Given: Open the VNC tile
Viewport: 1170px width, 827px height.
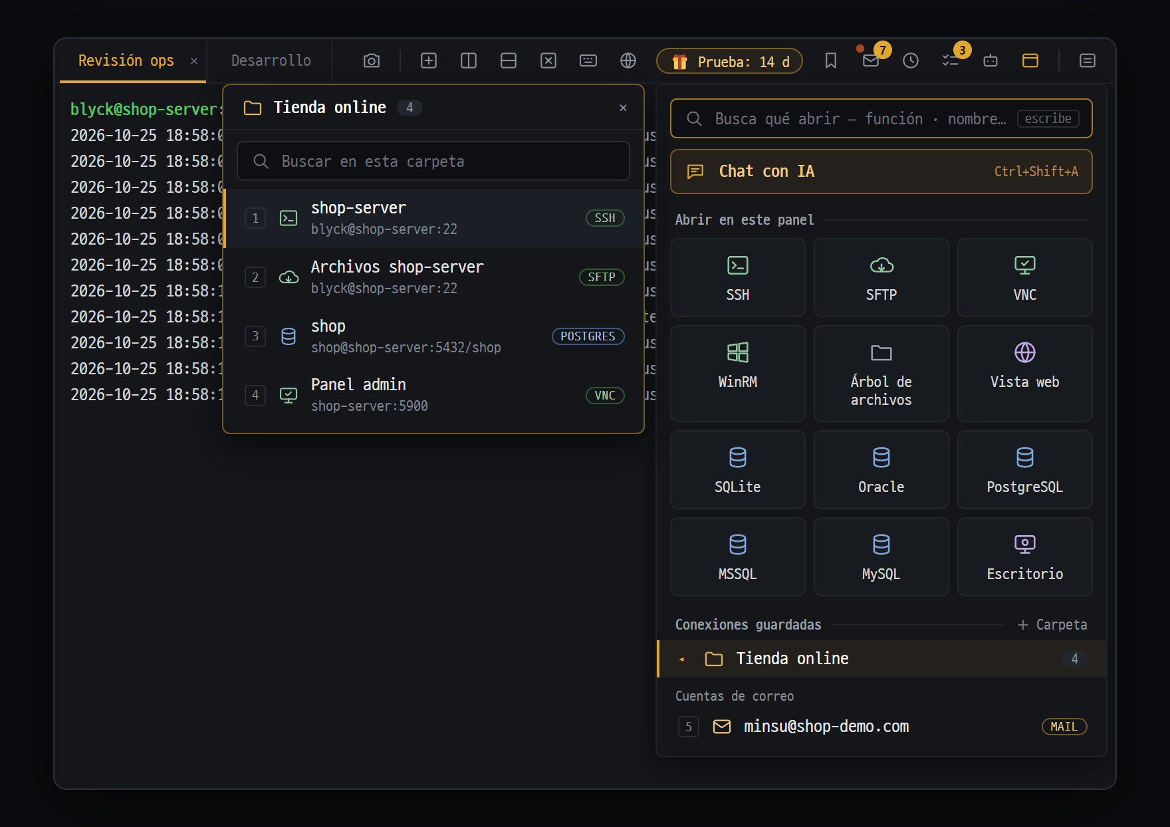Looking at the screenshot, I should tap(1025, 278).
